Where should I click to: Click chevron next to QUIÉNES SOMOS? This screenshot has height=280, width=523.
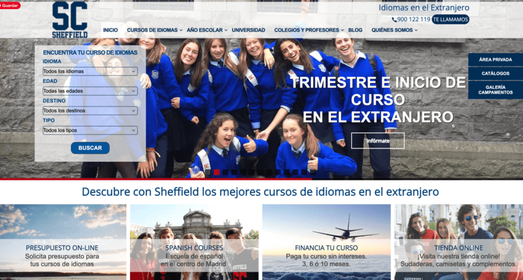click(416, 30)
